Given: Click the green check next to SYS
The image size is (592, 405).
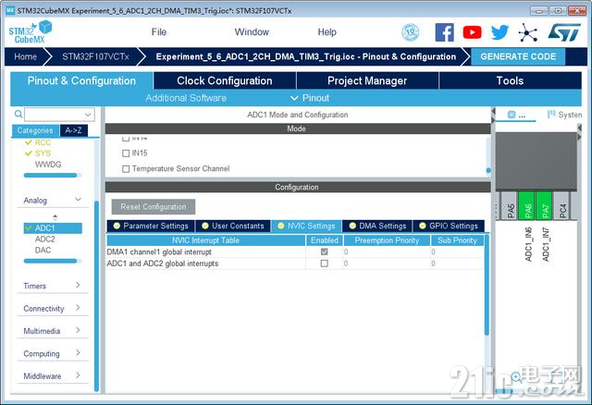Looking at the screenshot, I should [29, 153].
